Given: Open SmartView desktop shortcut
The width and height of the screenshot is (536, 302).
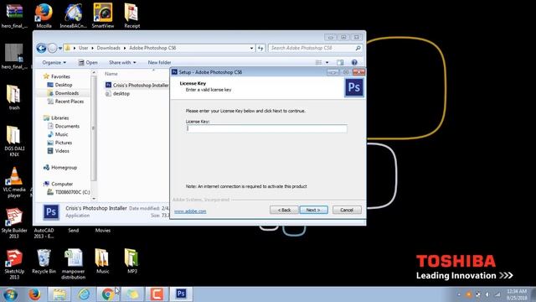Looking at the screenshot, I should (x=102, y=16).
